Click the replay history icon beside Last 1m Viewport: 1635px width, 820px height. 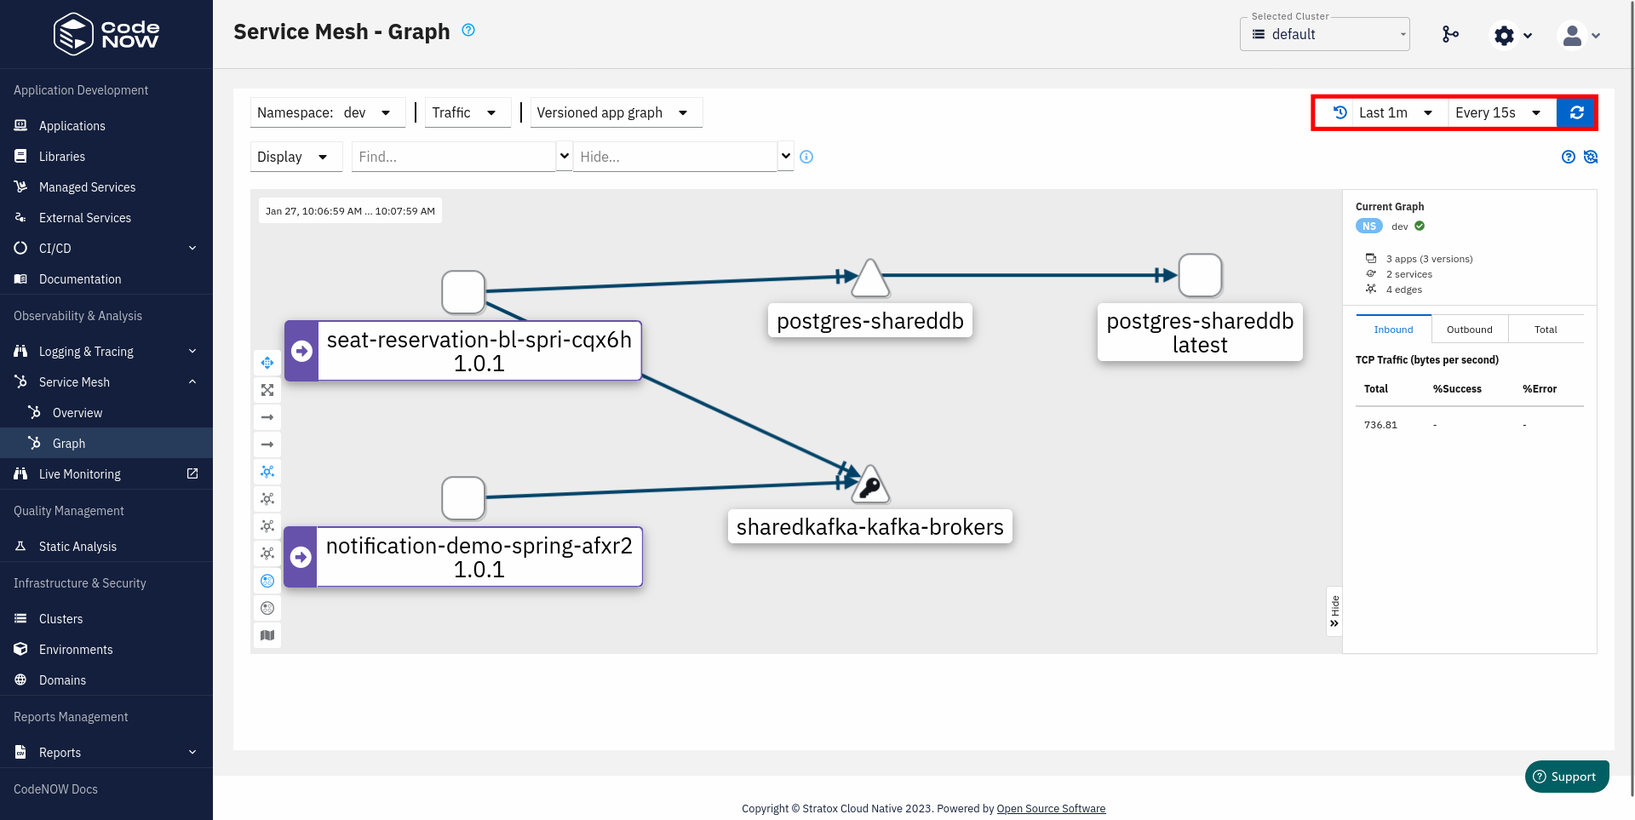1340,112
